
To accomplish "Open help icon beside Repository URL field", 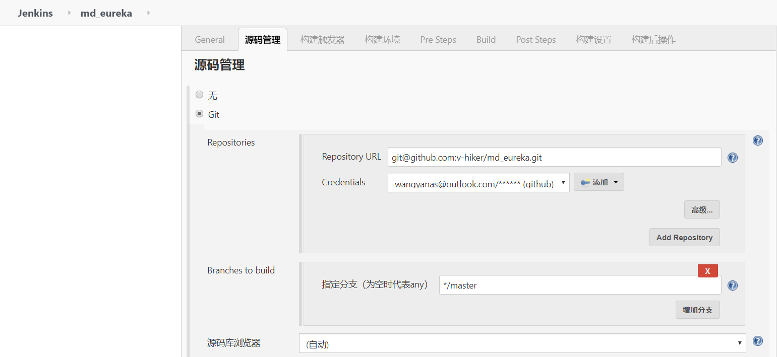I will [733, 158].
